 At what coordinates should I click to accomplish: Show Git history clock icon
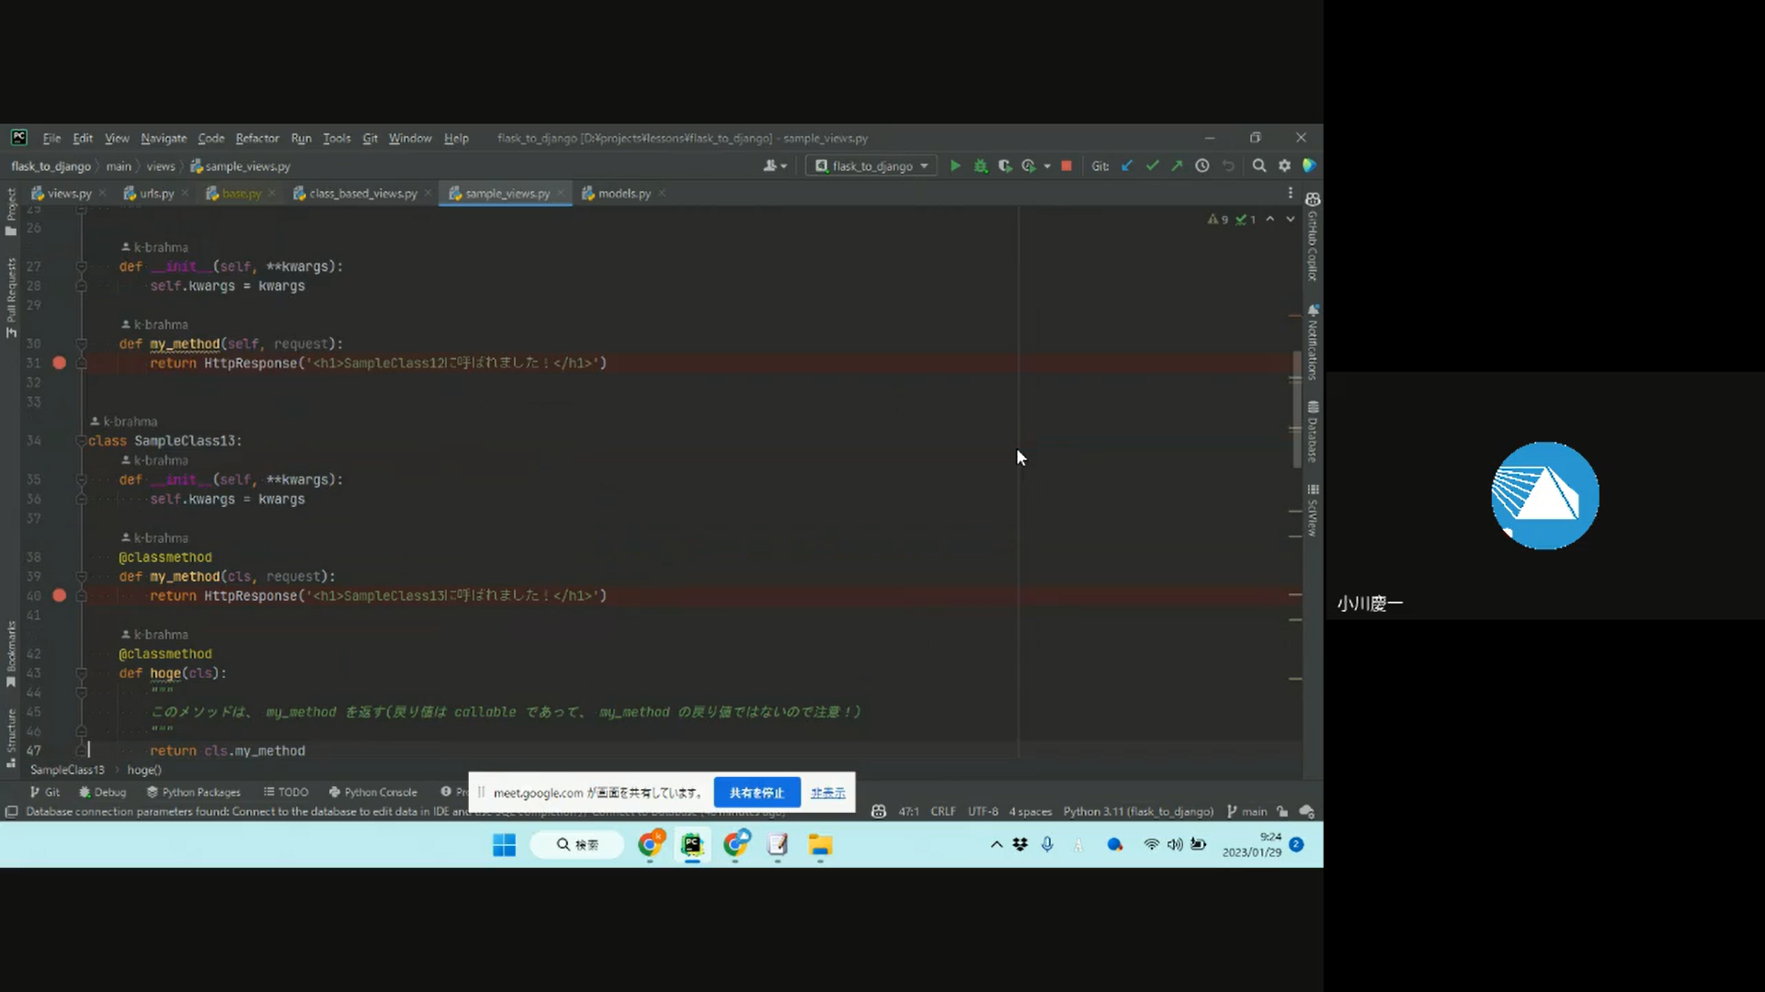click(x=1202, y=165)
